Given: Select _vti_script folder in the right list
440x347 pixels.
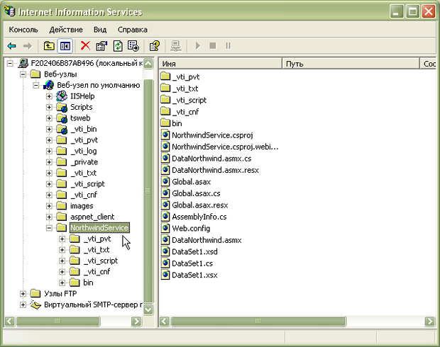Looking at the screenshot, I should [189, 100].
